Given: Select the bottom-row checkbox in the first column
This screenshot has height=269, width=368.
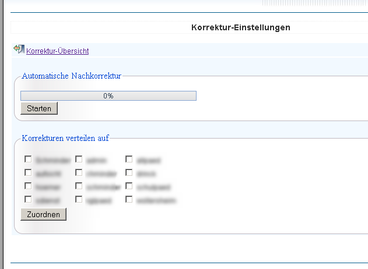Looking at the screenshot, I should [x=28, y=199].
